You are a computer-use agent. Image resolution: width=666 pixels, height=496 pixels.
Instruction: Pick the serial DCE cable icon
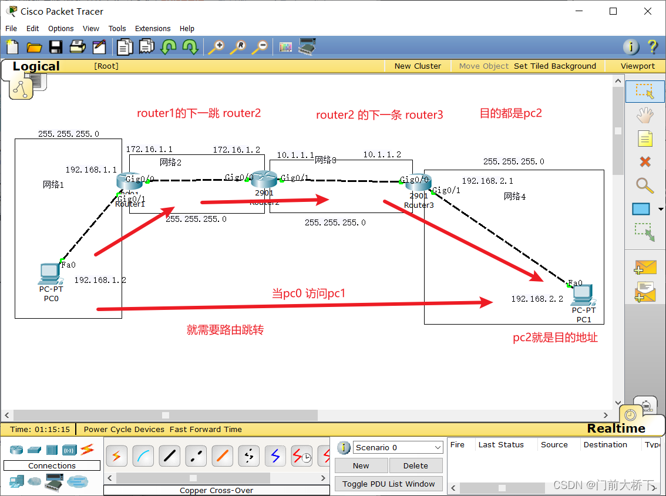tap(302, 456)
